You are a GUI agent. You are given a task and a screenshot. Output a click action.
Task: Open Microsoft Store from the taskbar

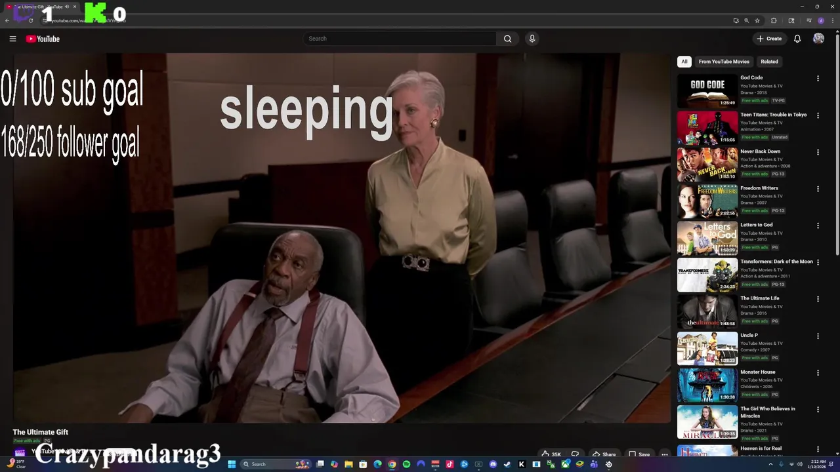363,464
